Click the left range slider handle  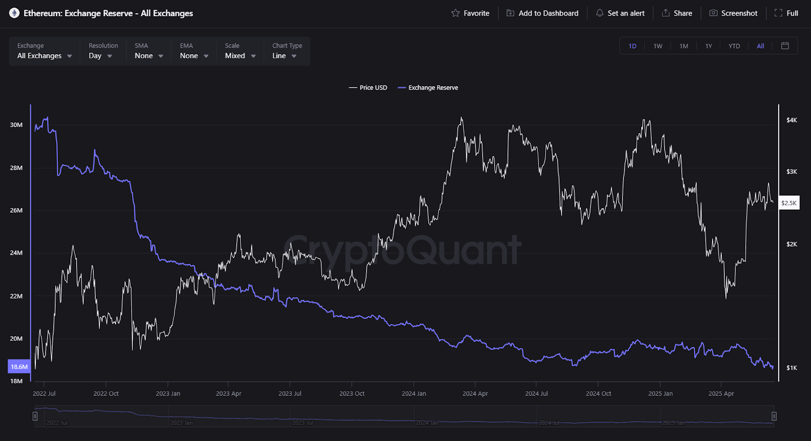coord(35,416)
